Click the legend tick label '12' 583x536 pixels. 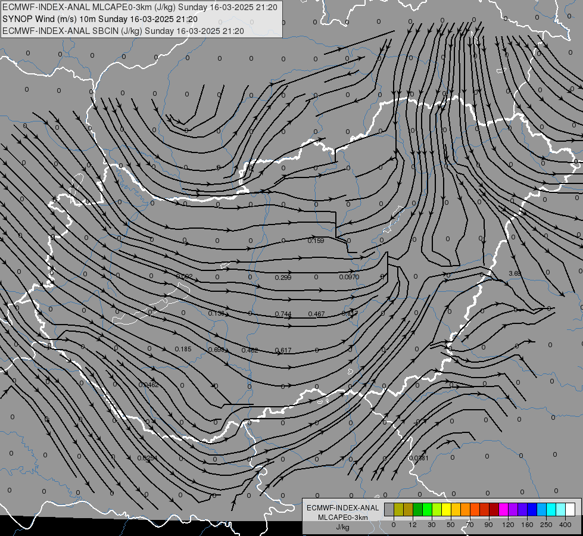point(413,525)
